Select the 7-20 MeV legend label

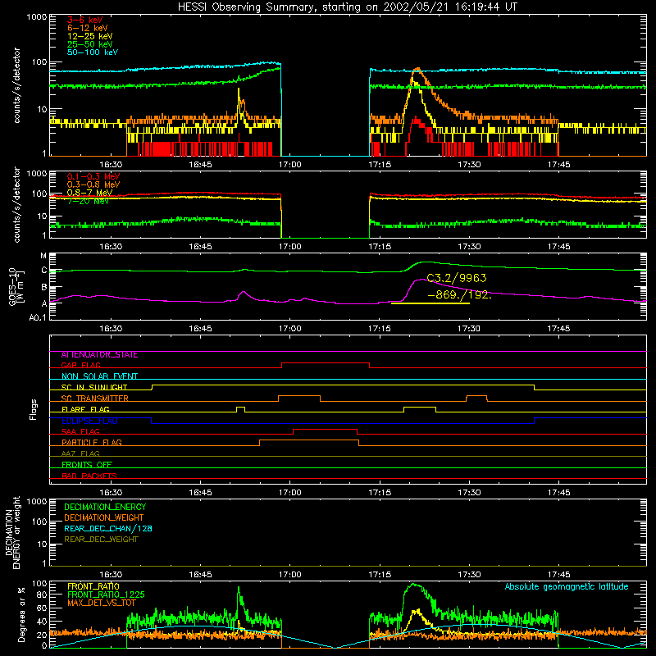88,201
